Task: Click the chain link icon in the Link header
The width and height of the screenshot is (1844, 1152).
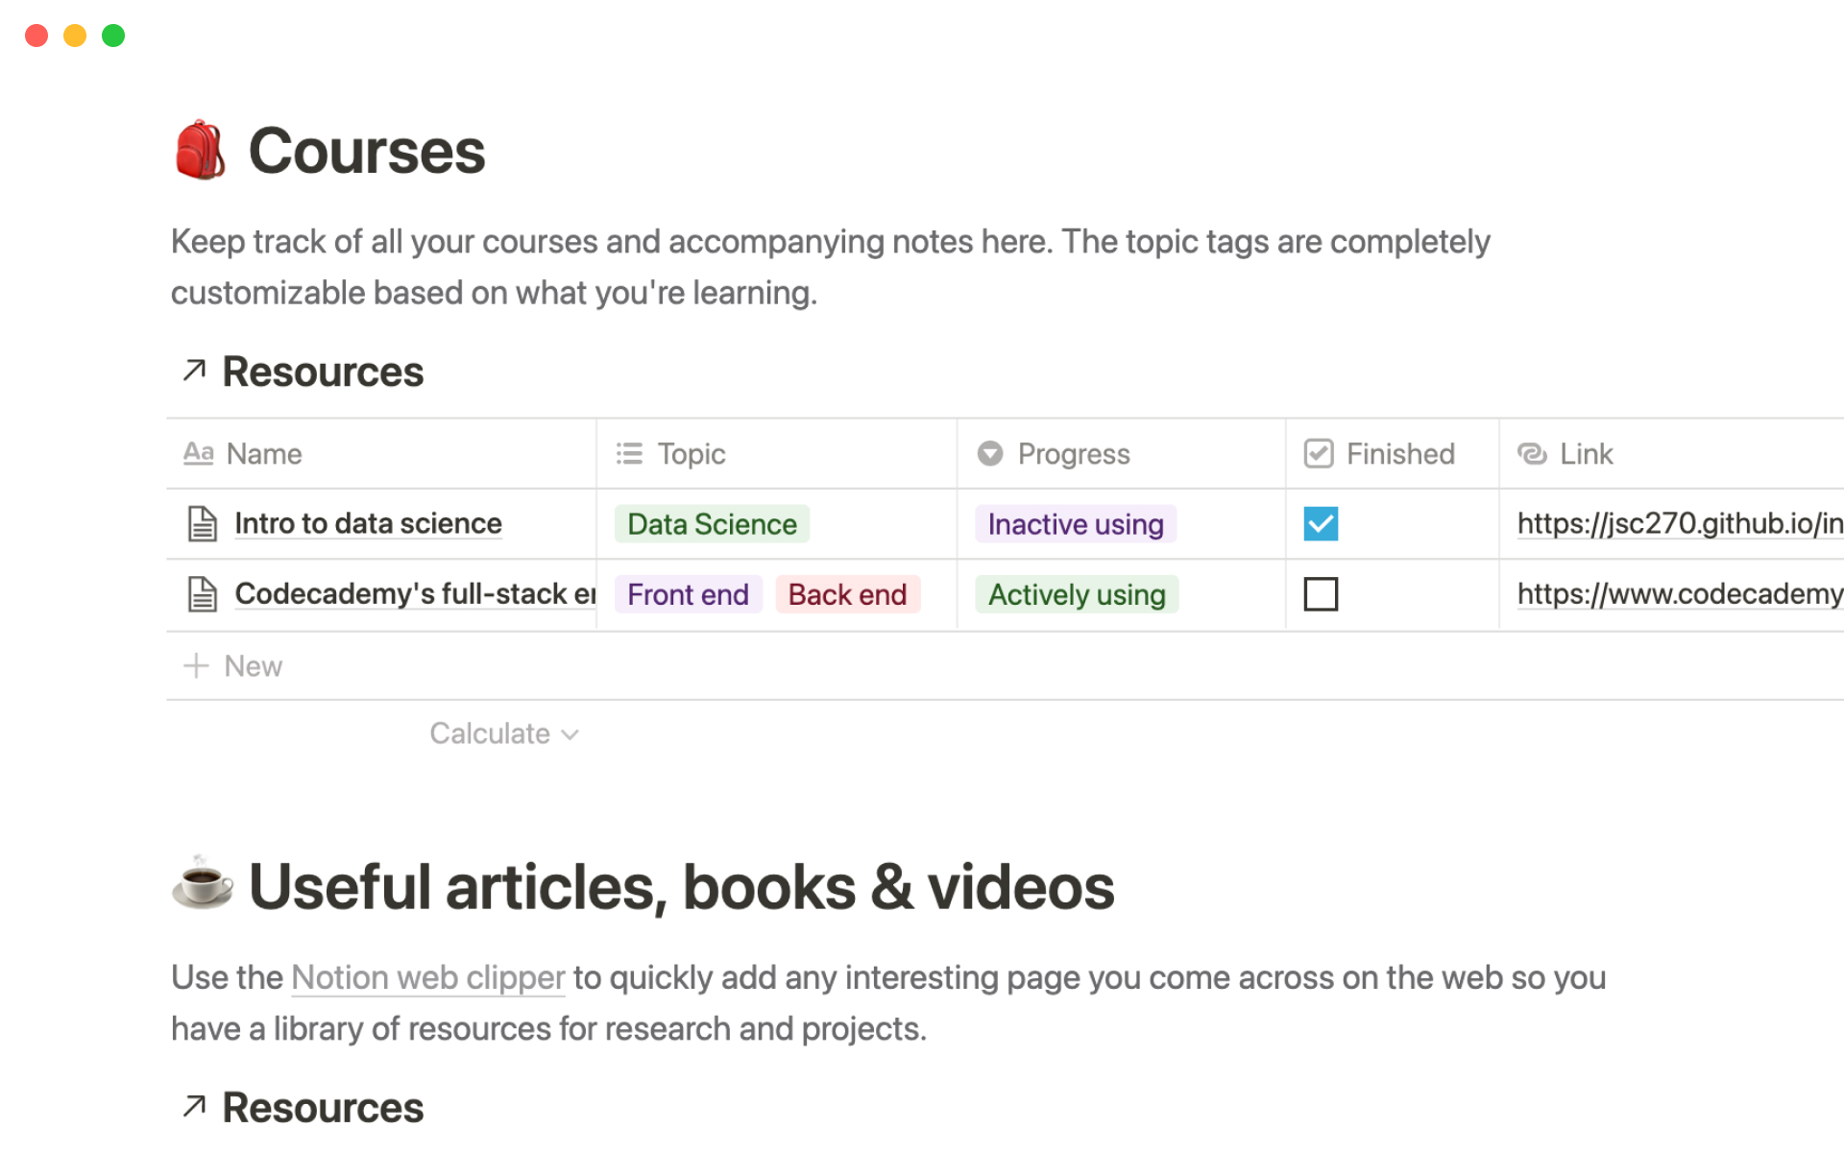Action: click(1531, 453)
